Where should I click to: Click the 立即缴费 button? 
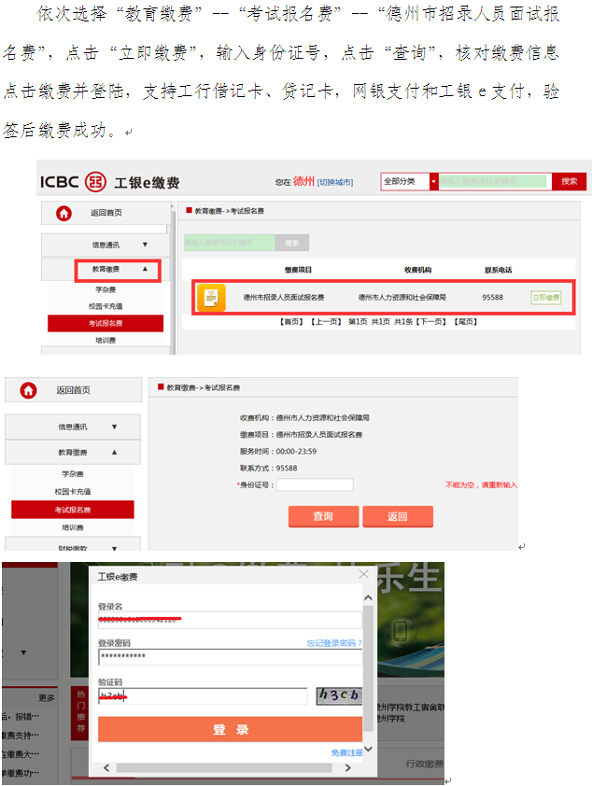[546, 298]
